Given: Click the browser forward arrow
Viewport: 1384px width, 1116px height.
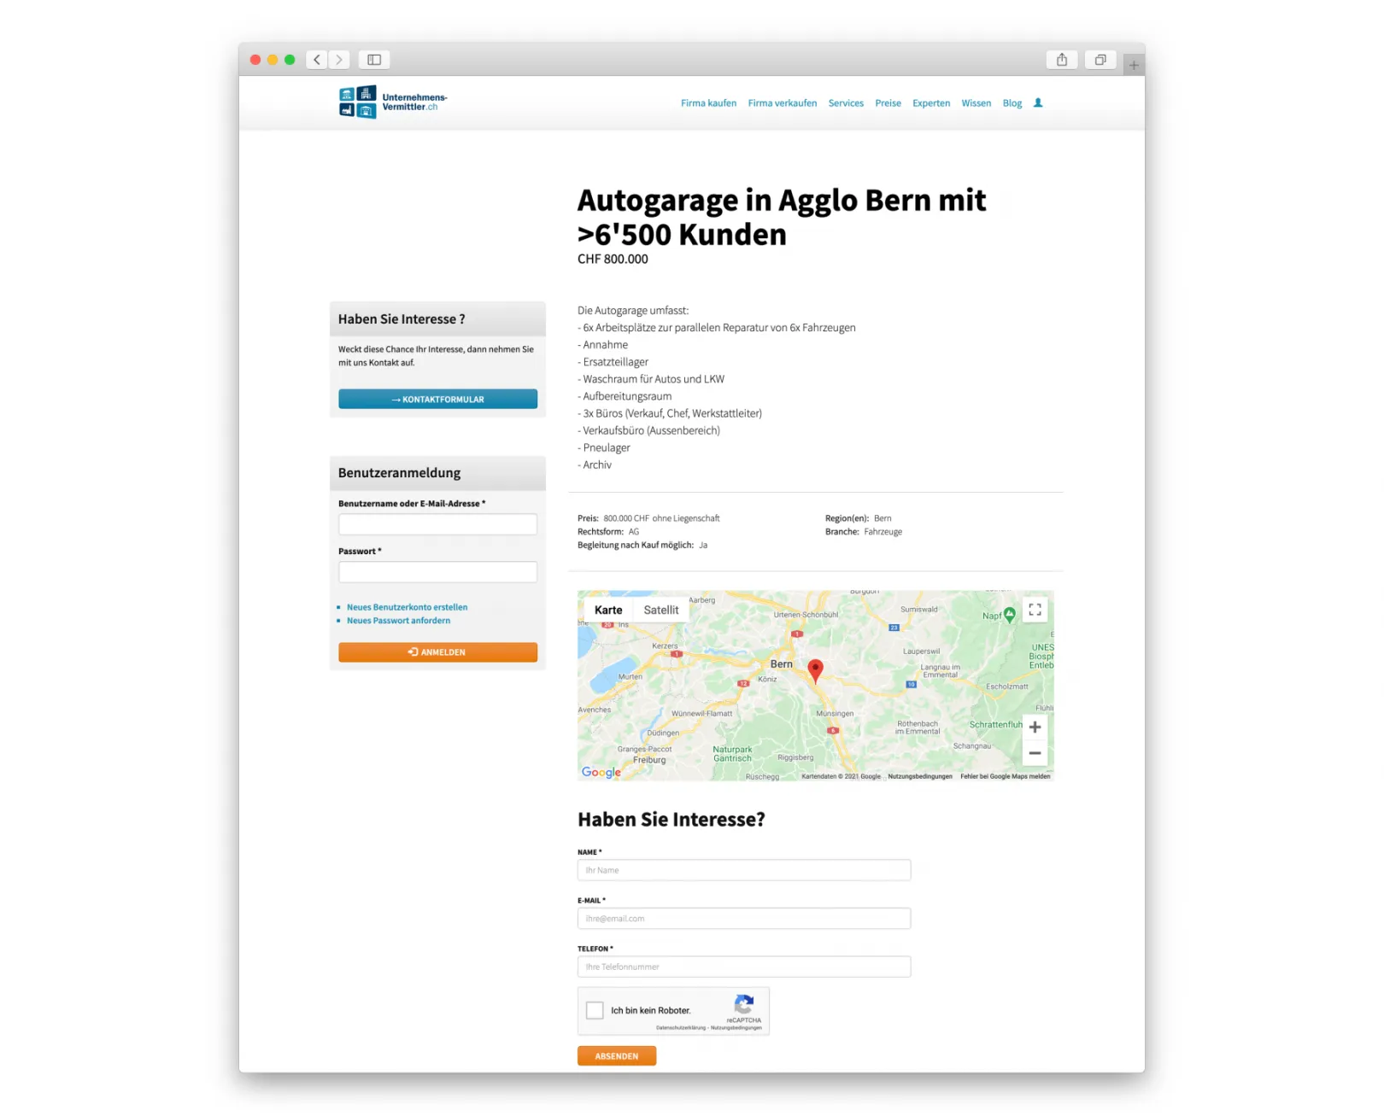Looking at the screenshot, I should click(339, 60).
